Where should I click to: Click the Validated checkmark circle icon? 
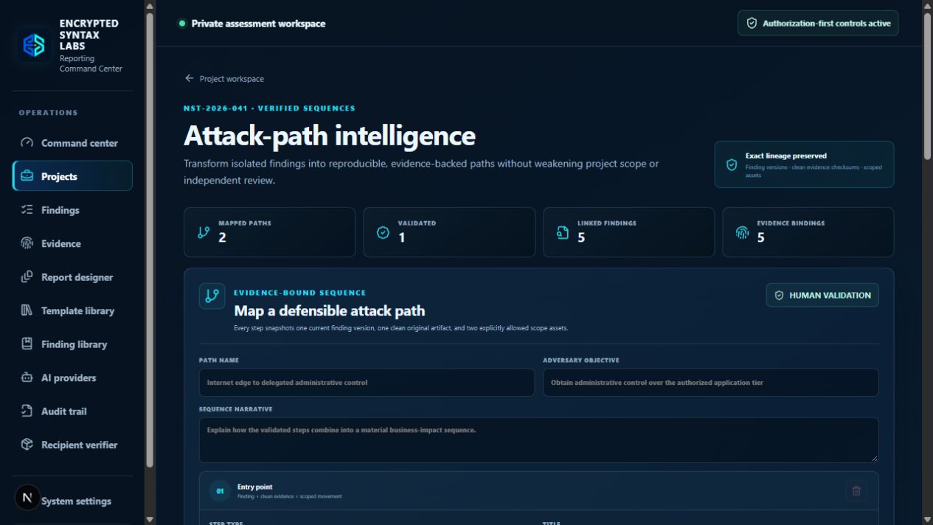[x=383, y=232]
